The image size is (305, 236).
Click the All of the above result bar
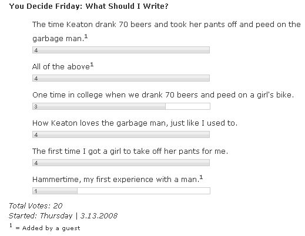coord(121,78)
